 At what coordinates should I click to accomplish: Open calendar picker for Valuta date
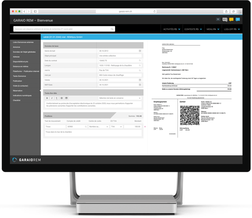pos(140,80)
